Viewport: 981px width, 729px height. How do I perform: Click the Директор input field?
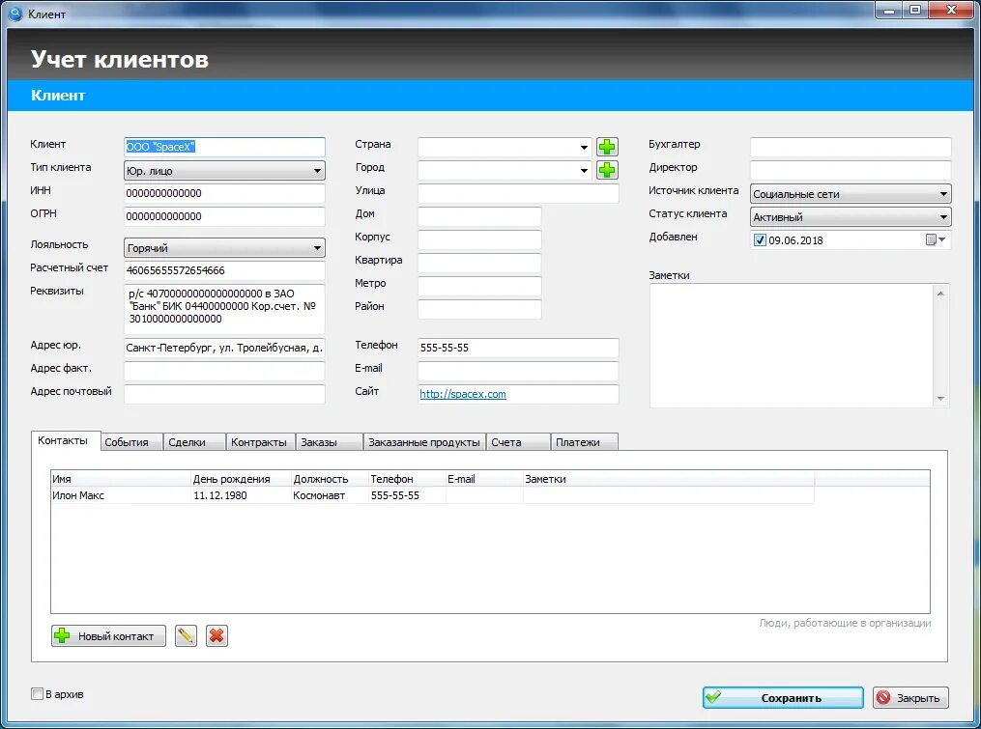(851, 170)
